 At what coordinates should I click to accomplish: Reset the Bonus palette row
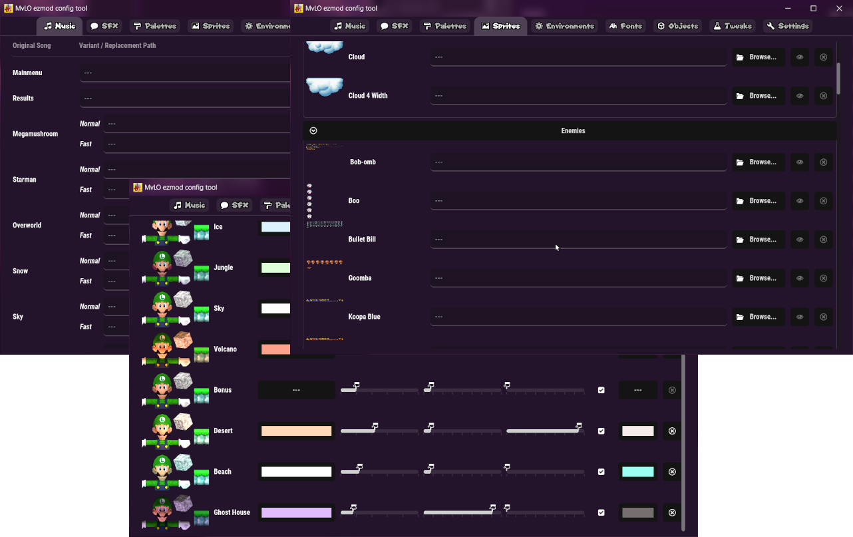click(x=672, y=390)
